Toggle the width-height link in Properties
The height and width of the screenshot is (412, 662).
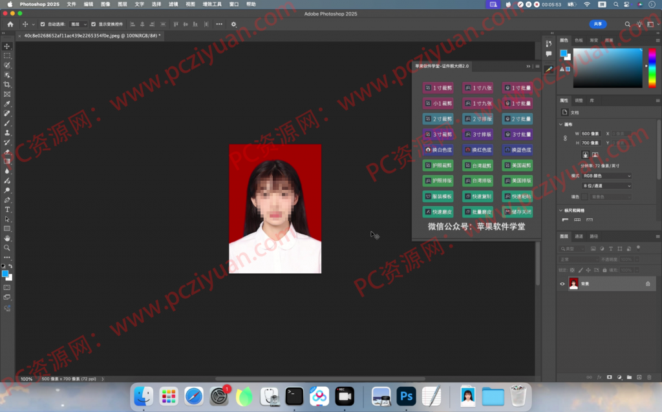click(x=565, y=138)
